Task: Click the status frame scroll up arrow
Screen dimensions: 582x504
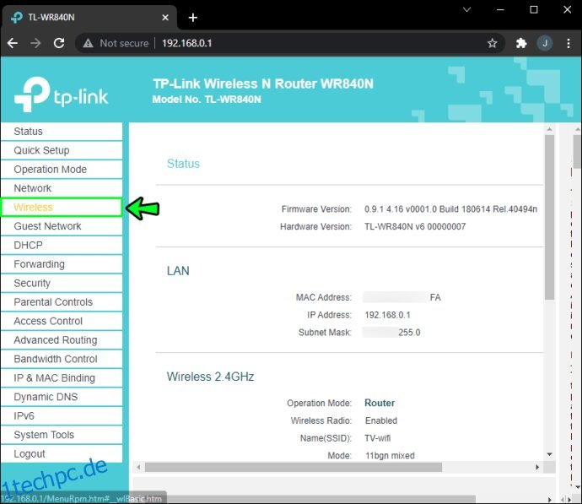Action: tap(549, 129)
